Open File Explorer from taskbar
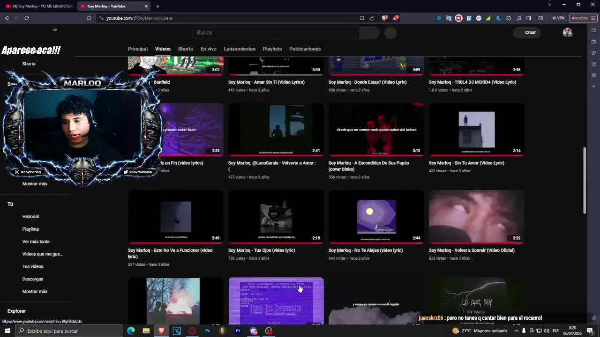 tap(146, 331)
